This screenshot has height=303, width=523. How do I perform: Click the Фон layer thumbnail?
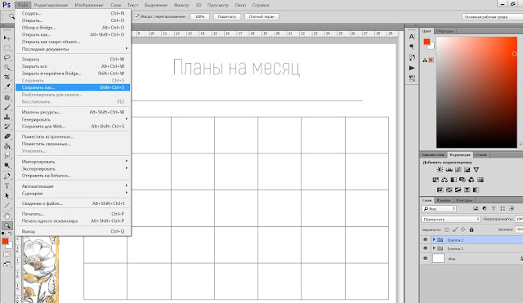pos(438,258)
